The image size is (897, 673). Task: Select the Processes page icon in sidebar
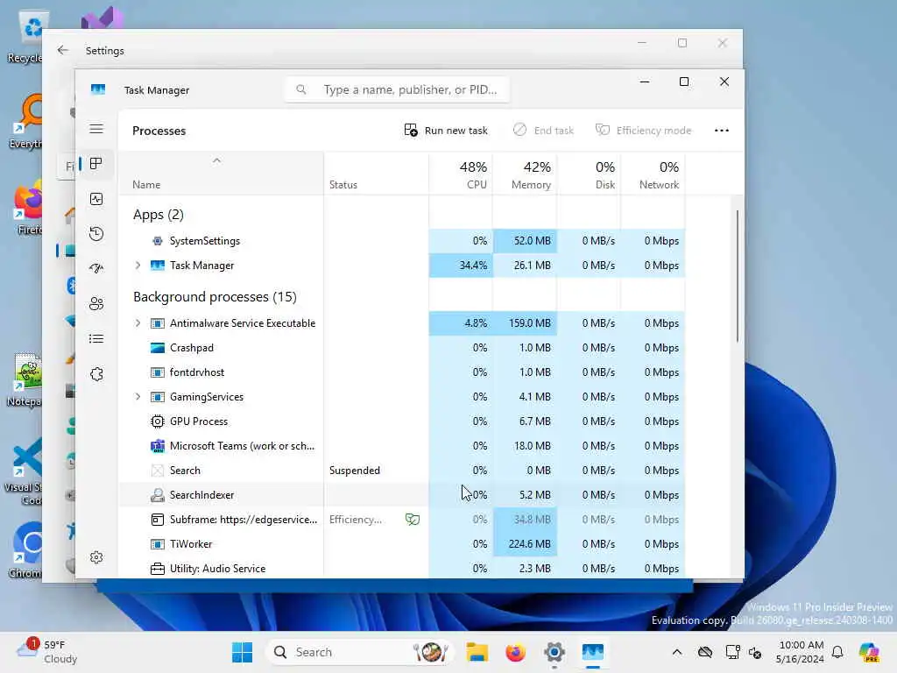[96, 164]
